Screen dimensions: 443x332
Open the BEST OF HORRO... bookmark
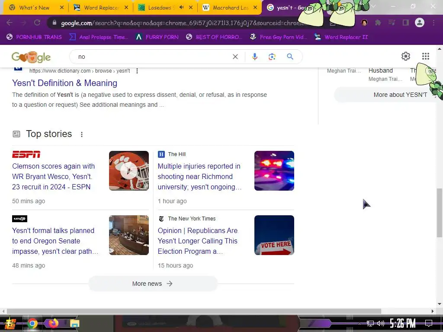click(x=214, y=37)
